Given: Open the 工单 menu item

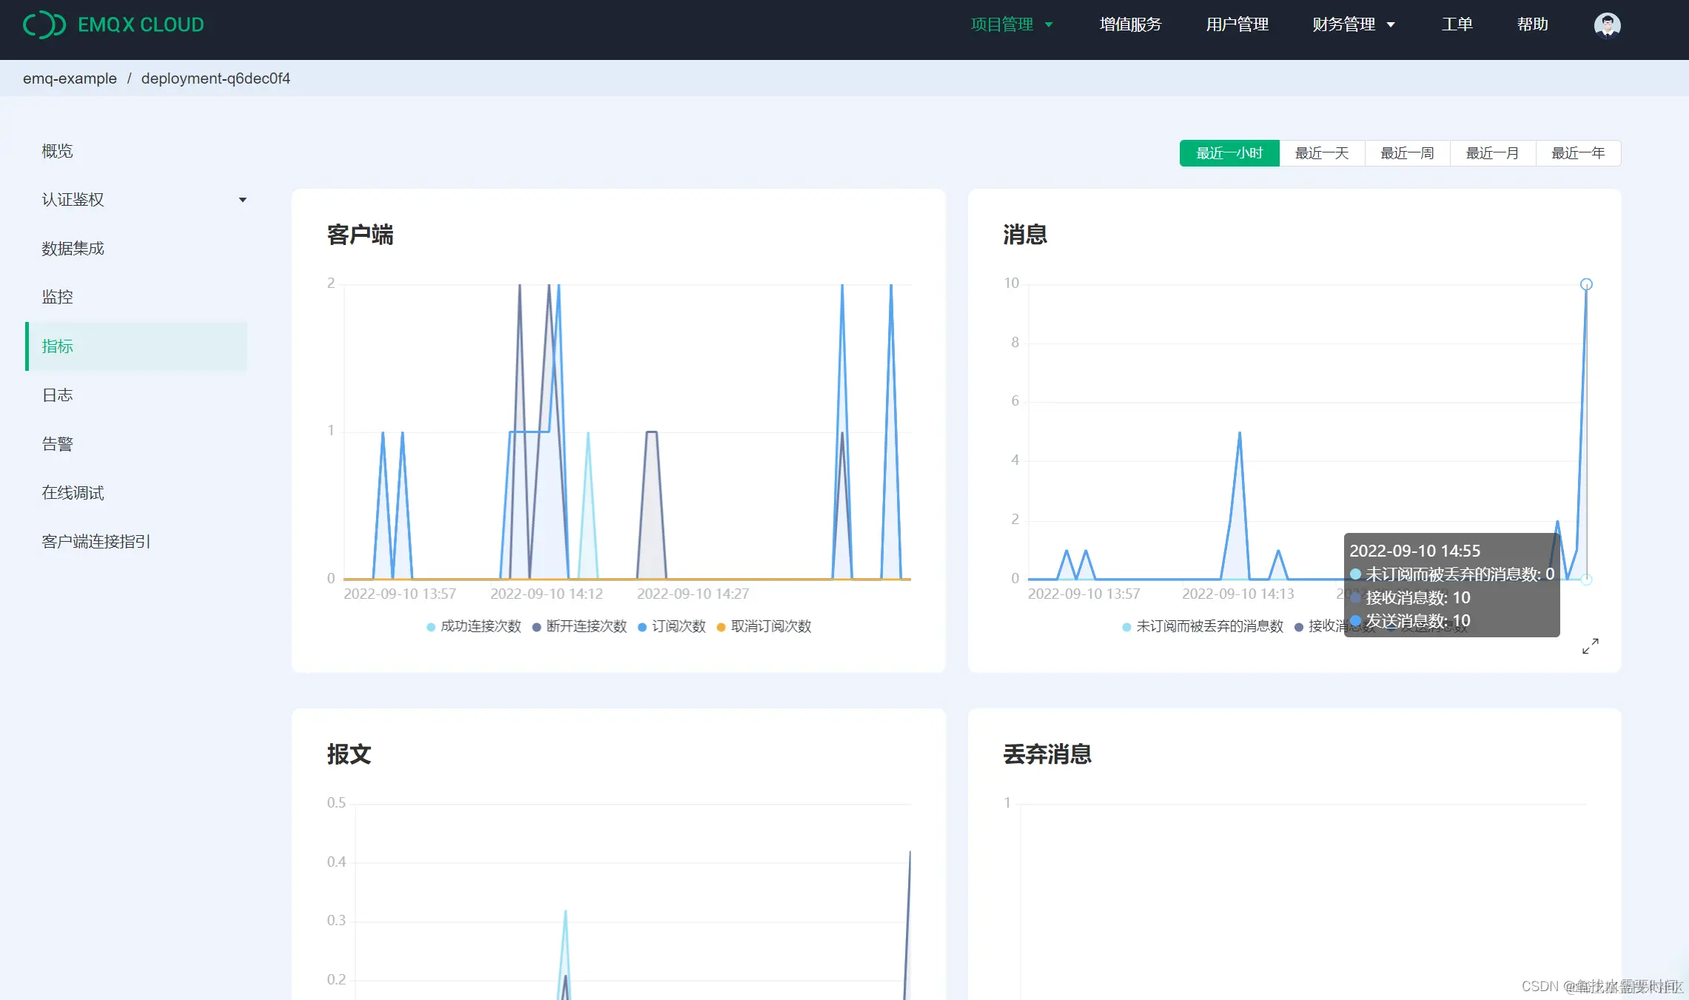Looking at the screenshot, I should 1457,24.
